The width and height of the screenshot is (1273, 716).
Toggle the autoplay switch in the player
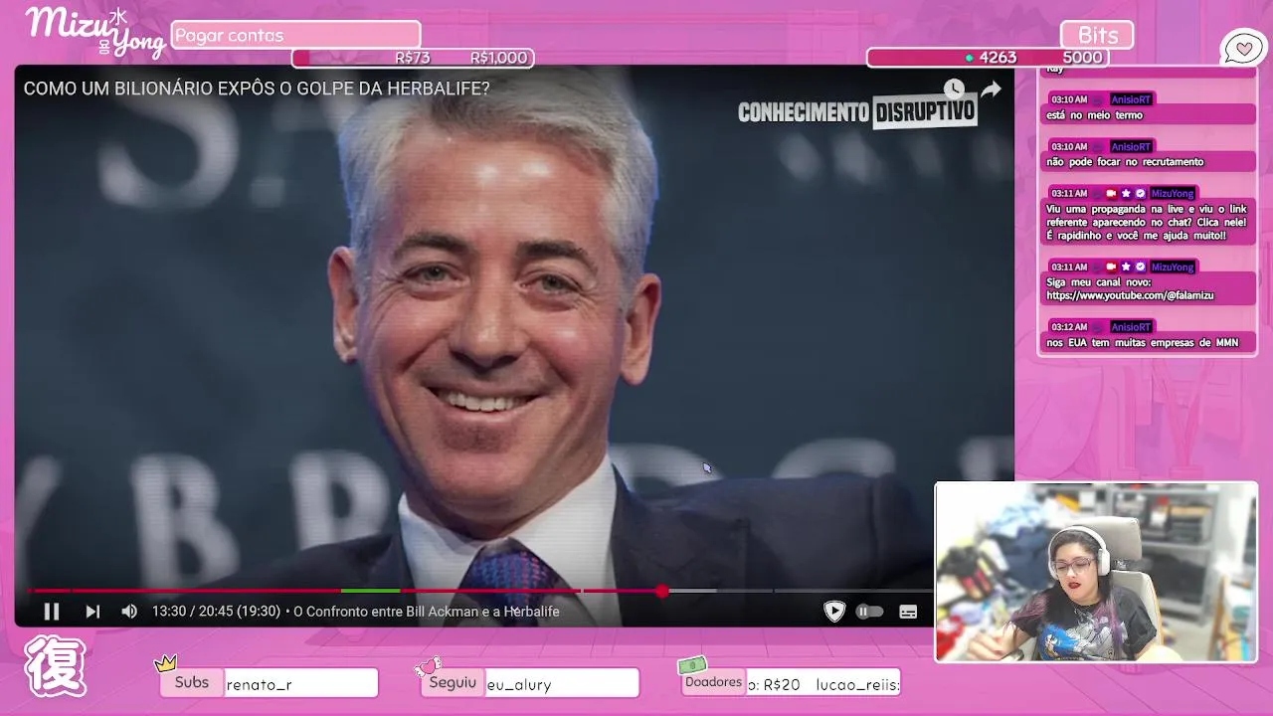tap(869, 612)
